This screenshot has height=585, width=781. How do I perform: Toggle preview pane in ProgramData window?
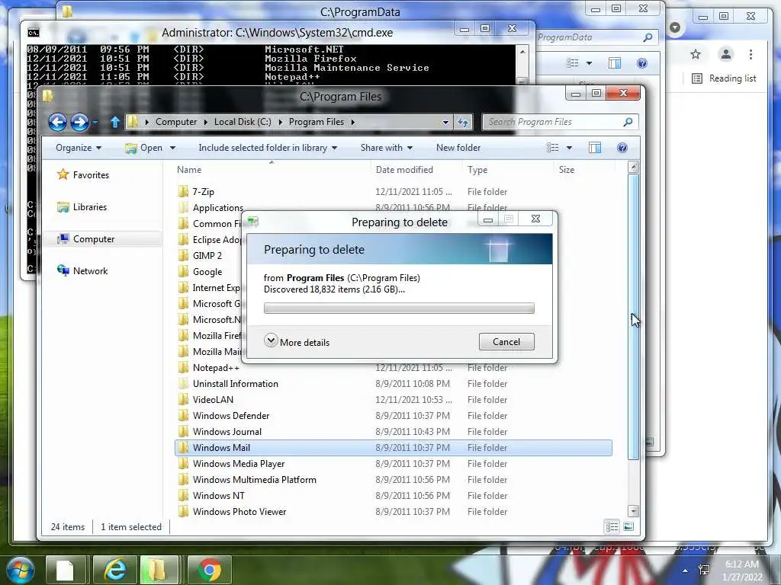click(615, 63)
